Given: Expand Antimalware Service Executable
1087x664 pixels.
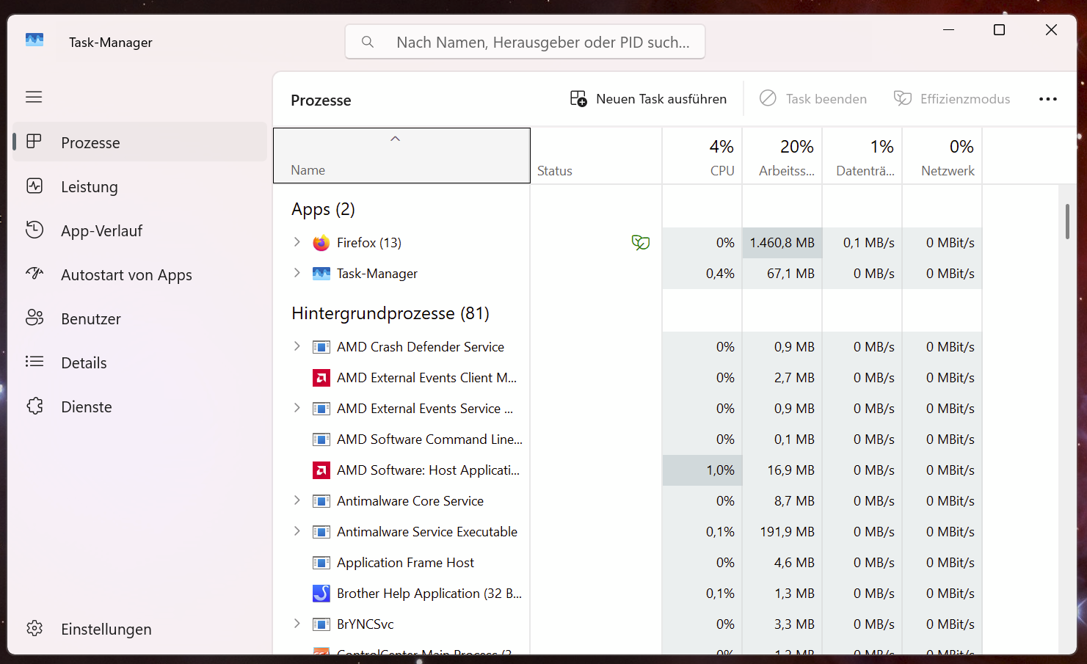Looking at the screenshot, I should point(297,531).
